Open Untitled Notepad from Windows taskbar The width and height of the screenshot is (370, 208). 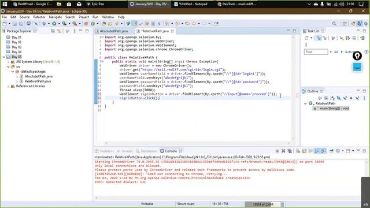pyautogui.click(x=191, y=4)
